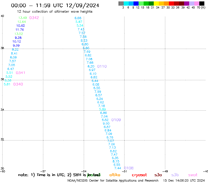
Task: Click the 5.52 wave height value
Action: (9, 77)
